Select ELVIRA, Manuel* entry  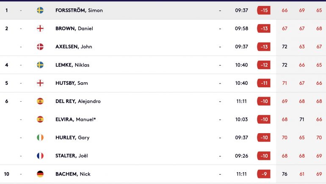click(76, 119)
